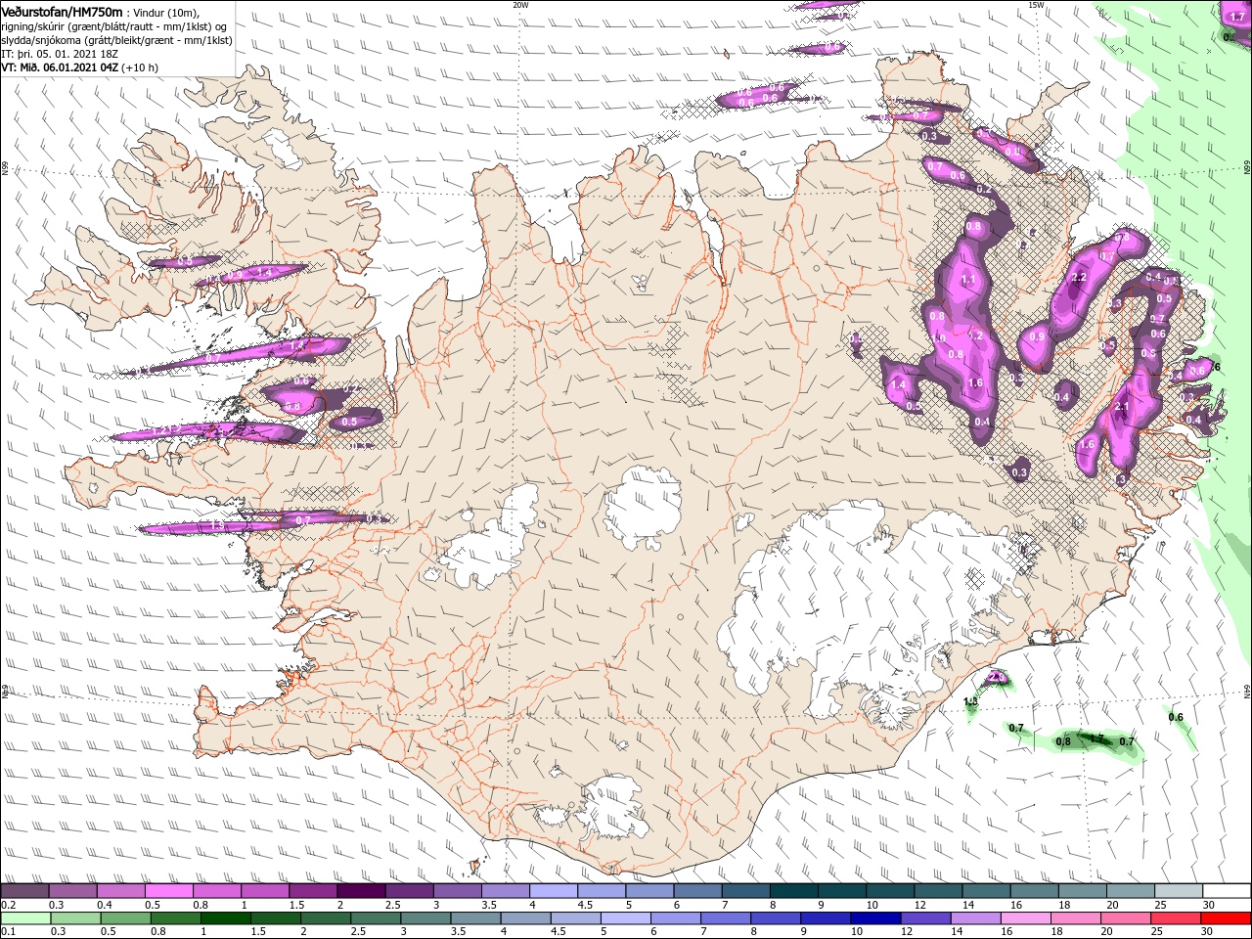
Task: Select the Hofsjökull glacier white patch in center
Action: [x=644, y=509]
